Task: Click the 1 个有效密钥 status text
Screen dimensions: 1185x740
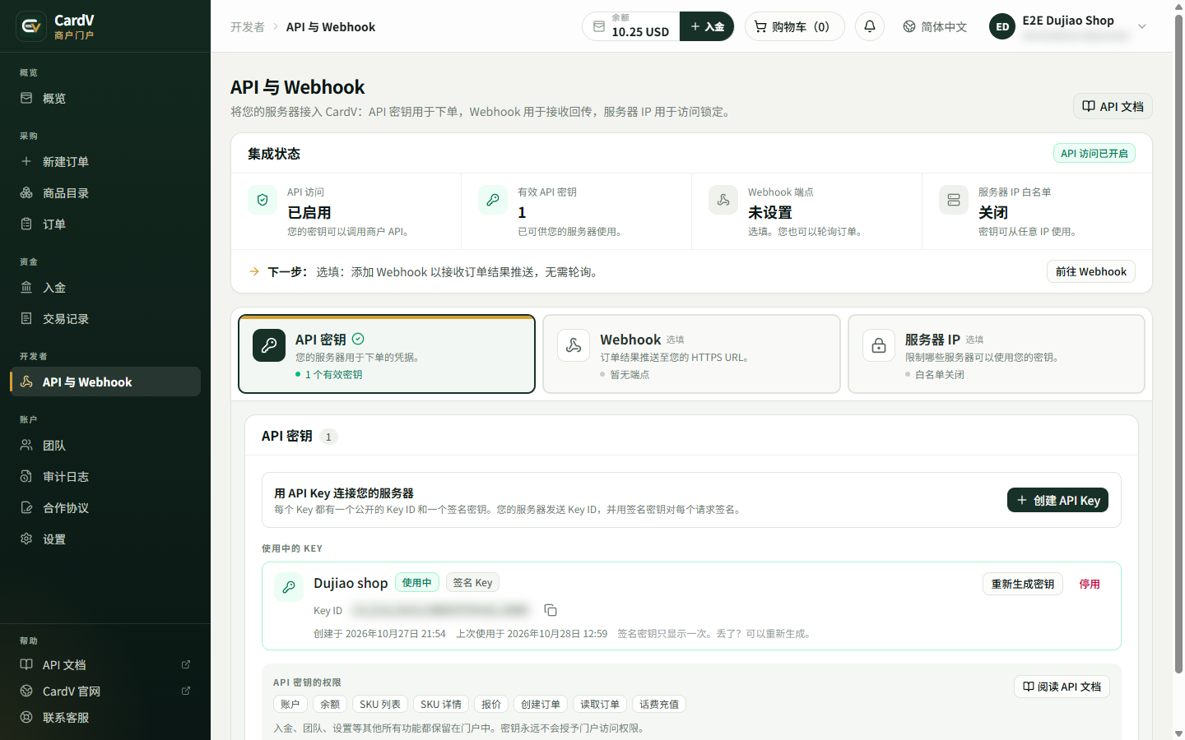Action: tap(333, 374)
